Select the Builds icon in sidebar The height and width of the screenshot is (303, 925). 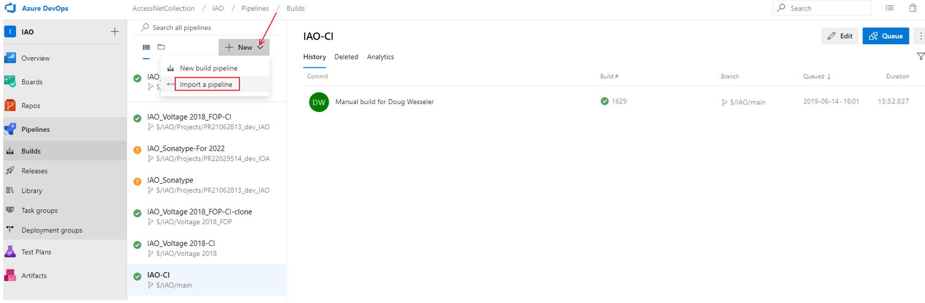10,151
